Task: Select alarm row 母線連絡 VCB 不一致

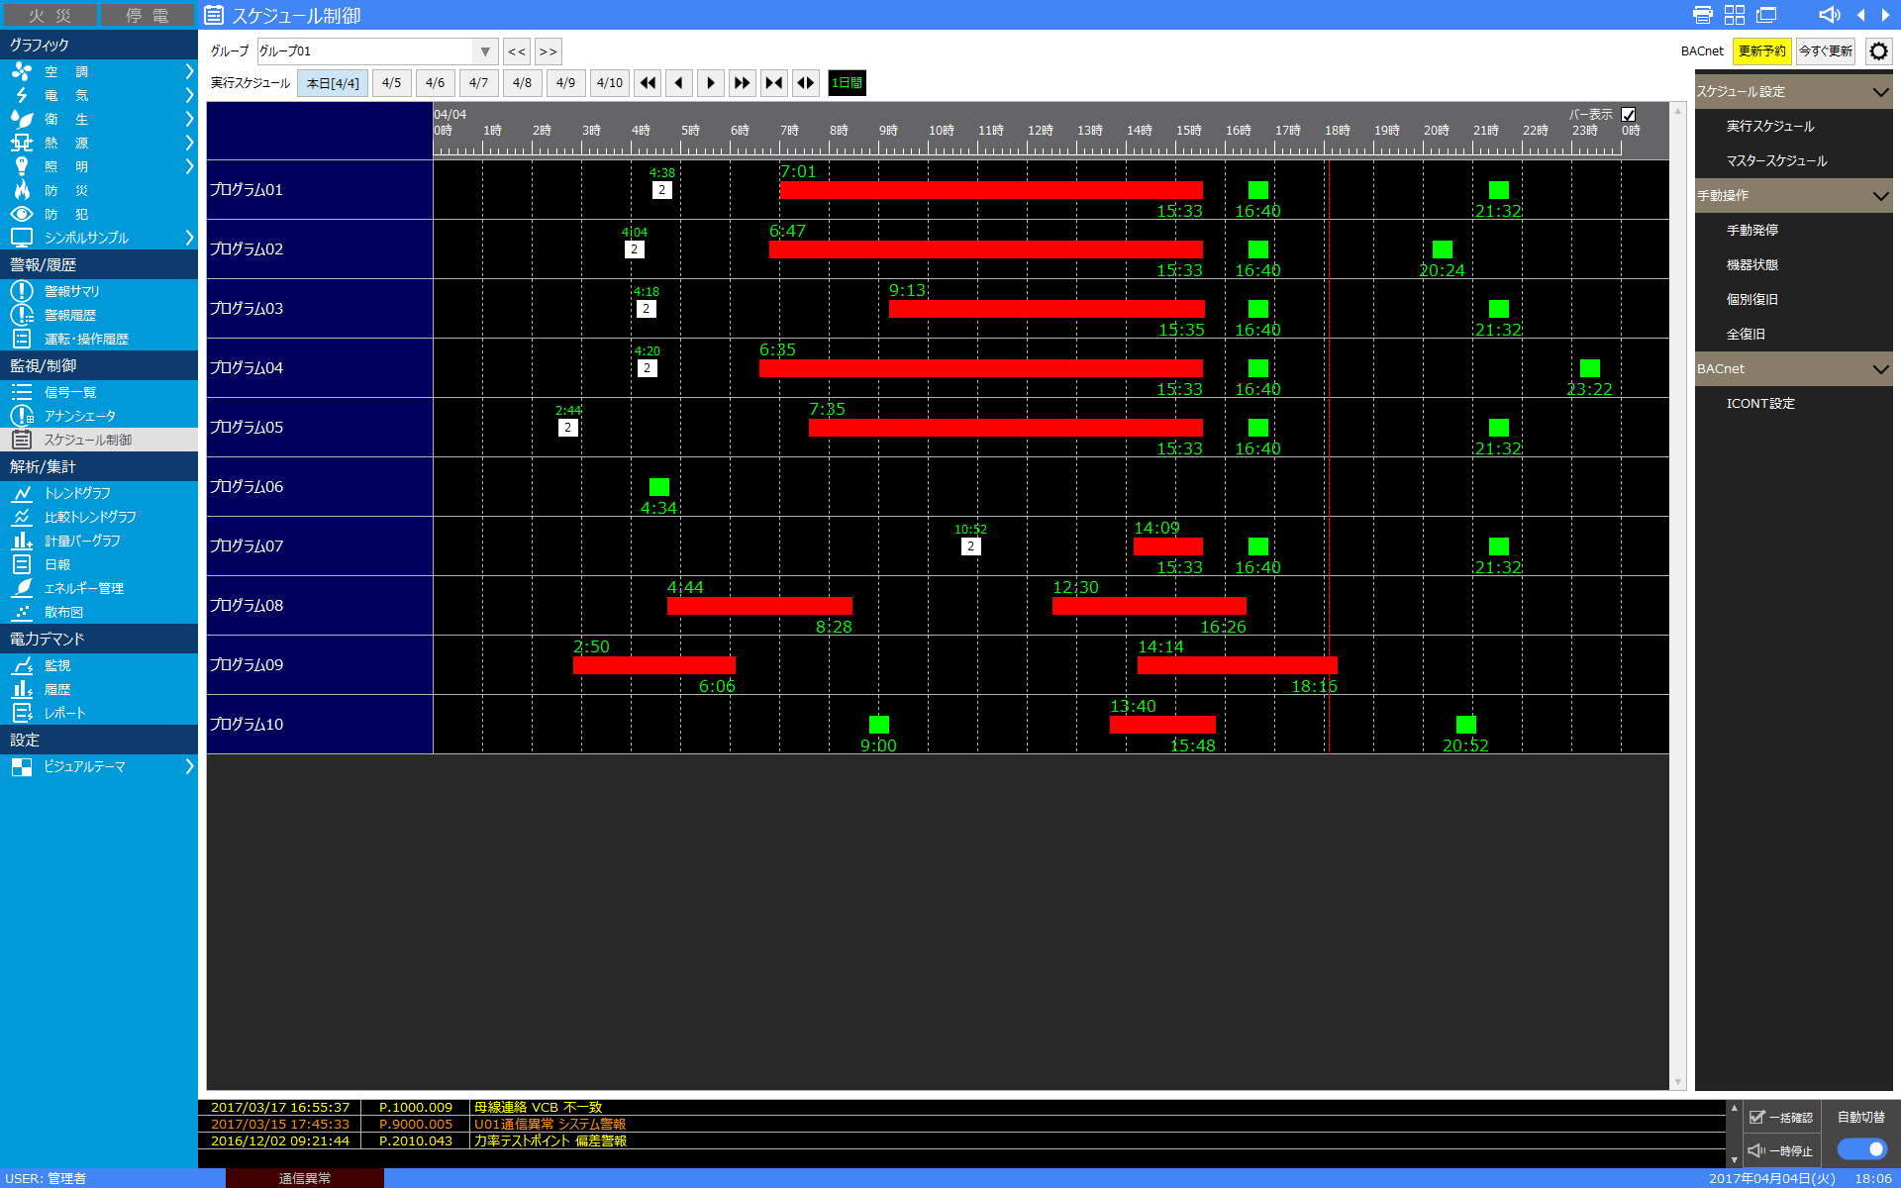Action: [x=960, y=1107]
